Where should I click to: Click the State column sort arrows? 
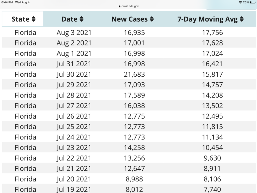[x=34, y=19]
